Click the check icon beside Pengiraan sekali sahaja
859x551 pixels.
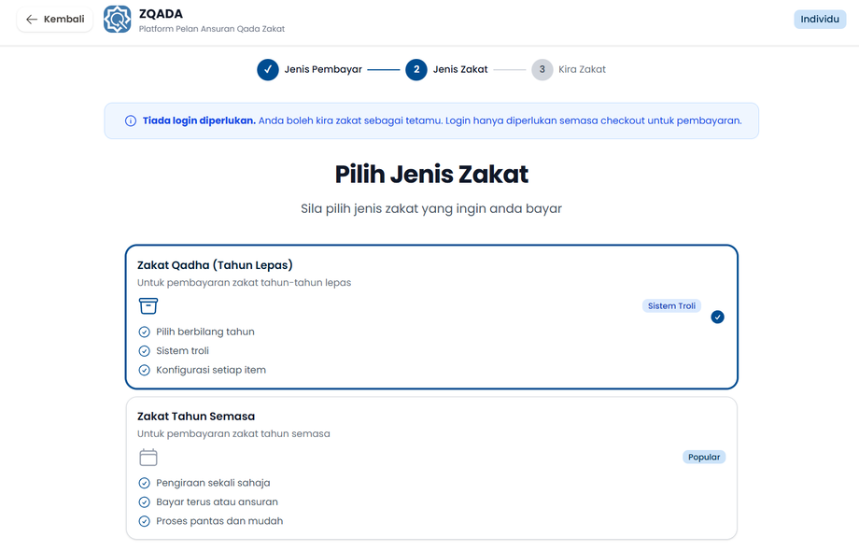(x=144, y=483)
